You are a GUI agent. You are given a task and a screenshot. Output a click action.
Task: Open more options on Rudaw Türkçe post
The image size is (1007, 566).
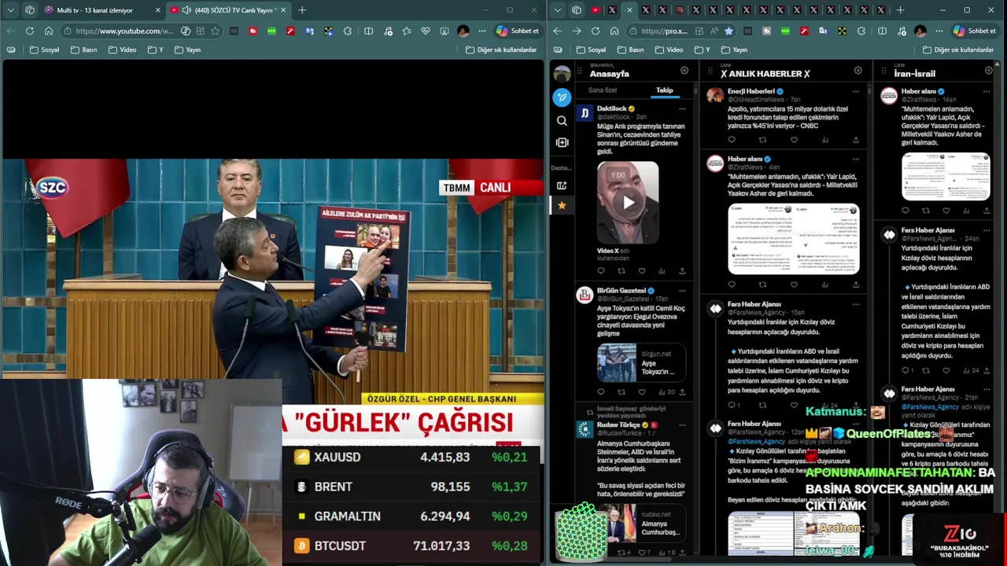click(x=682, y=424)
